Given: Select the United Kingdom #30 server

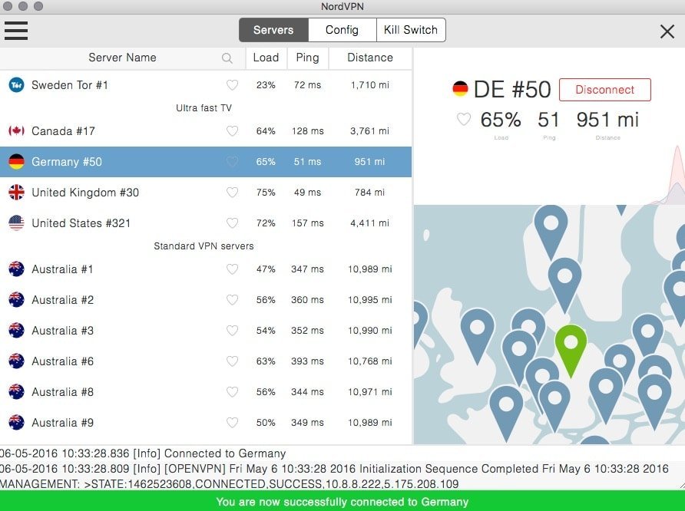Looking at the screenshot, I should (x=206, y=192).
